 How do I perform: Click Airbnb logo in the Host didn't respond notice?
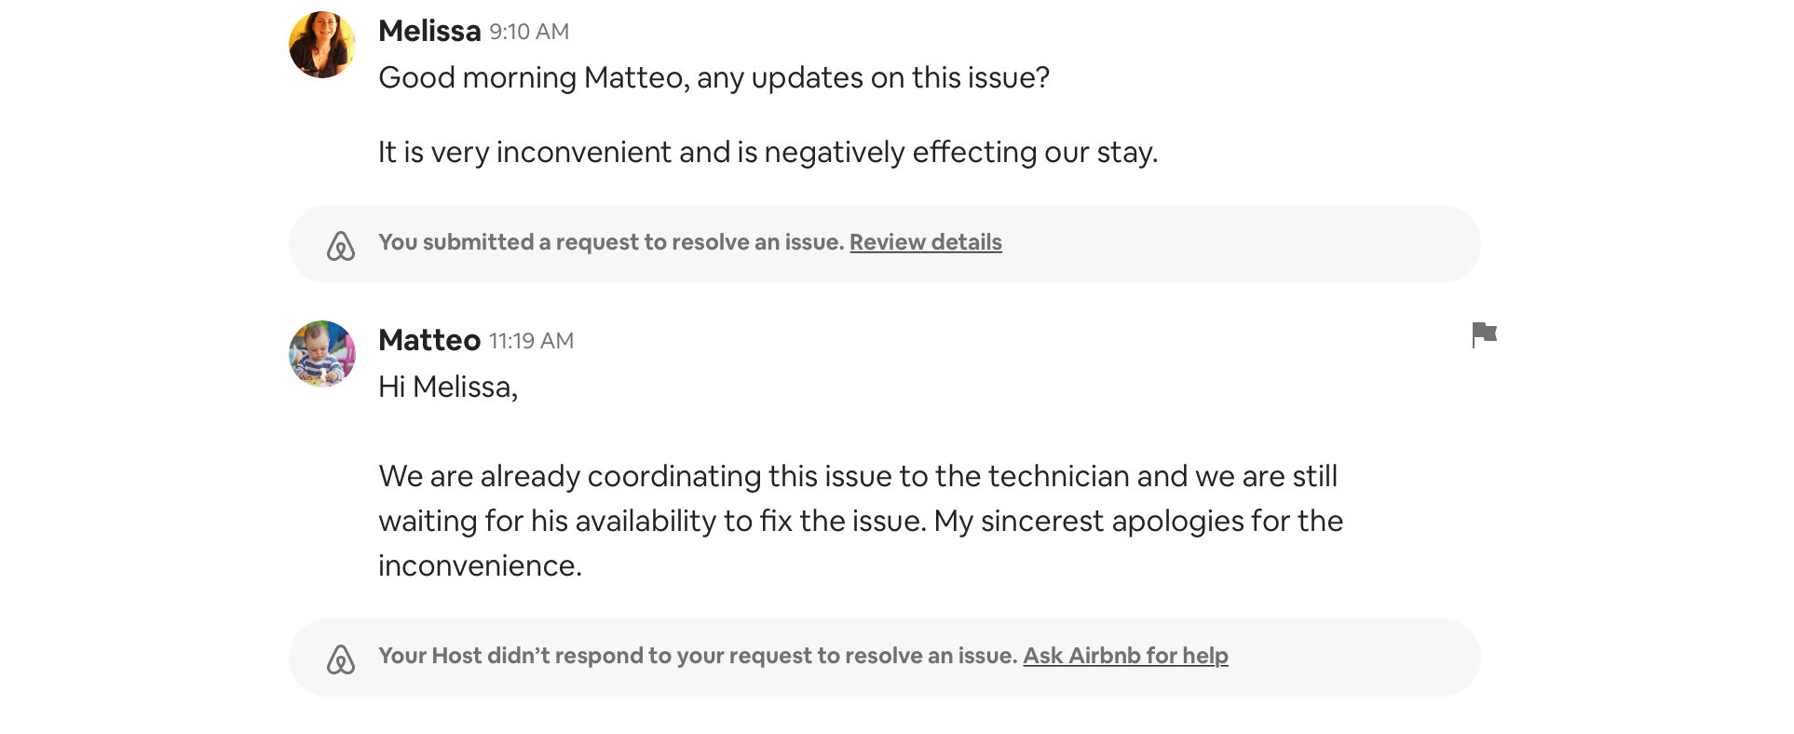341,659
